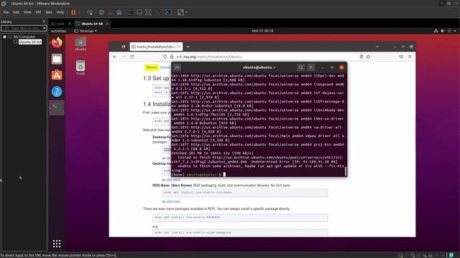The height and width of the screenshot is (258, 460).
Task: Click the network icon in Ubuntu top bar
Action: click(436, 31)
